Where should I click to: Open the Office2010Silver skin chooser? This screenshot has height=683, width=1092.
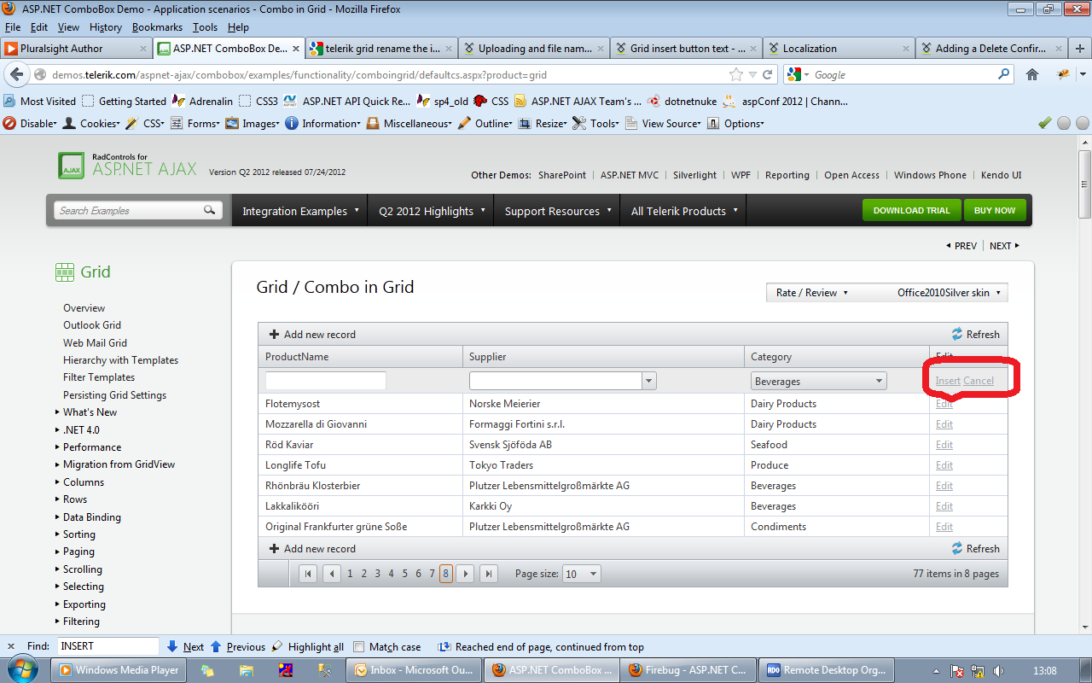(948, 293)
